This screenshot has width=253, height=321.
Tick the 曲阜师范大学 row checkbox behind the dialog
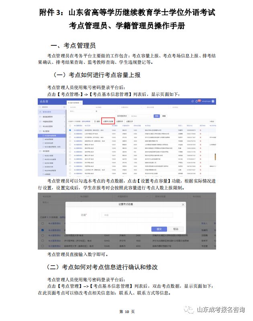[43, 246]
